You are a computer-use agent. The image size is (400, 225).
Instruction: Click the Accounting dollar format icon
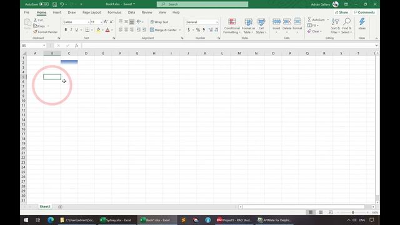[189, 30]
